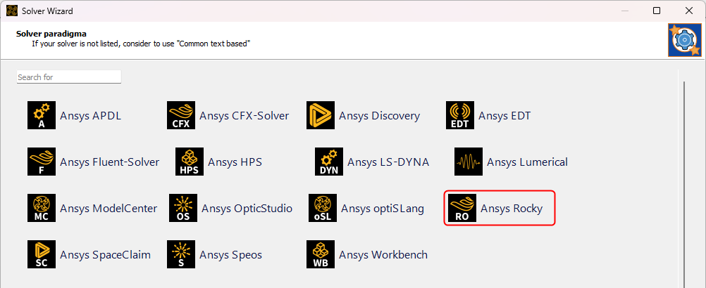
Task: Choose the Ansys Fluent-Solver icon
Action: (x=42, y=162)
